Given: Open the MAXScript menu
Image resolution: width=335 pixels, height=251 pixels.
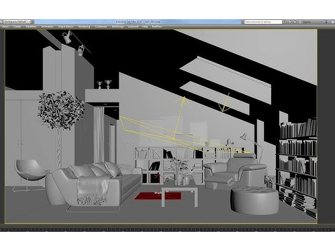Looking at the screenshot, I should click(x=118, y=26).
